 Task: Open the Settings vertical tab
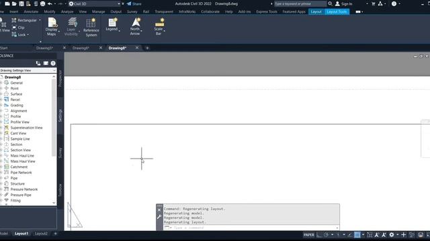[x=60, y=115]
